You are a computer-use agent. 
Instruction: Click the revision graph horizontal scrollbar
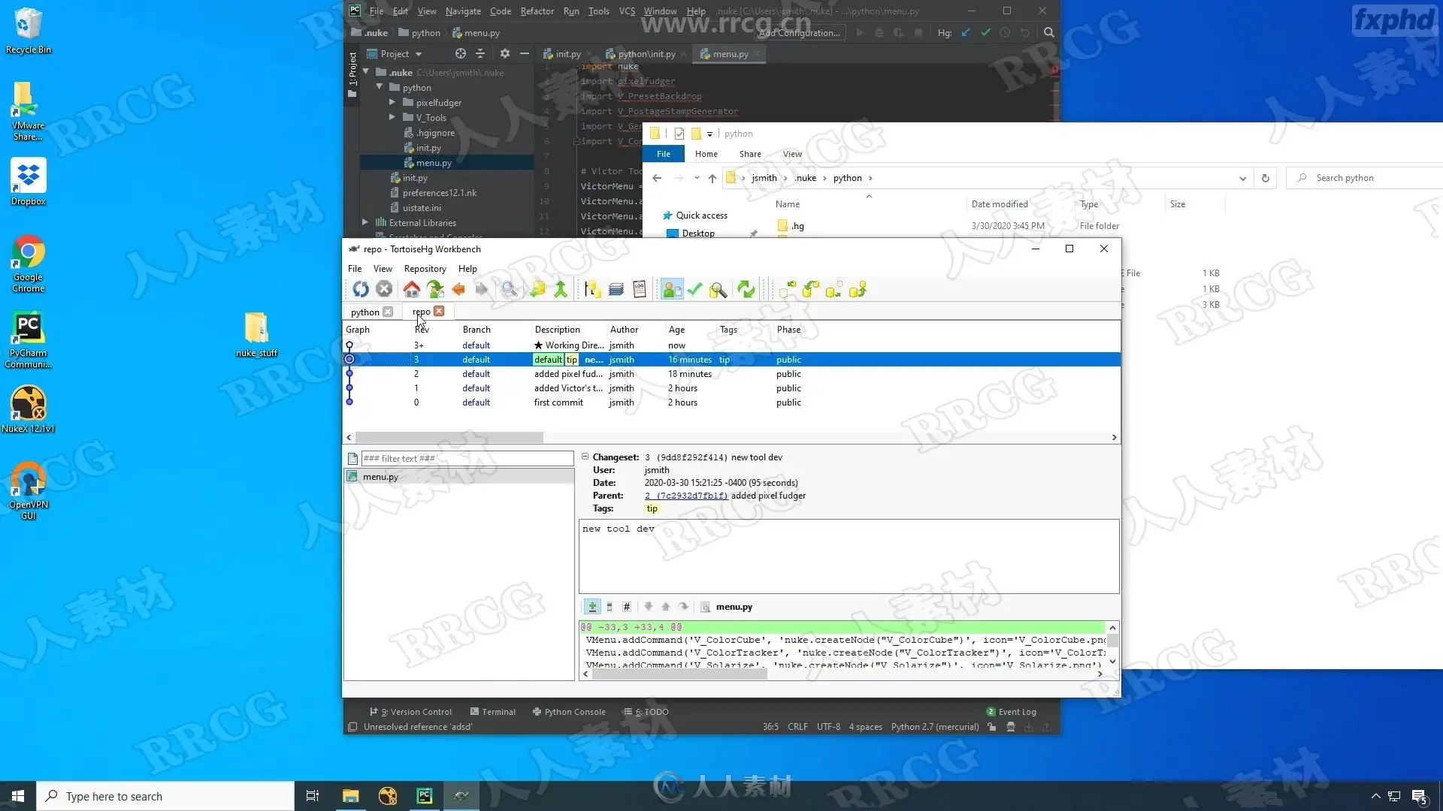pos(449,437)
